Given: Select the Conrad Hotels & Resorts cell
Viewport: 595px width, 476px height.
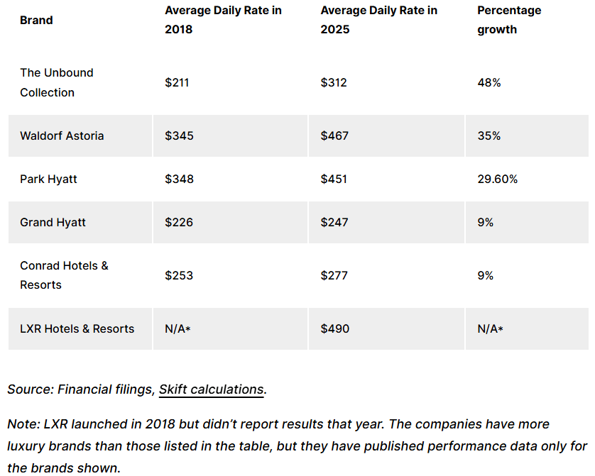Looking at the screenshot, I should [x=64, y=275].
